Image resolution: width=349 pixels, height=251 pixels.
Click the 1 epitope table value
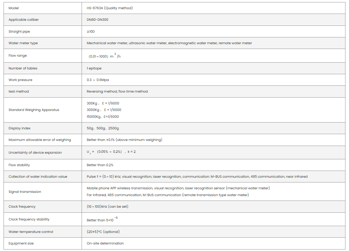pos(94,68)
